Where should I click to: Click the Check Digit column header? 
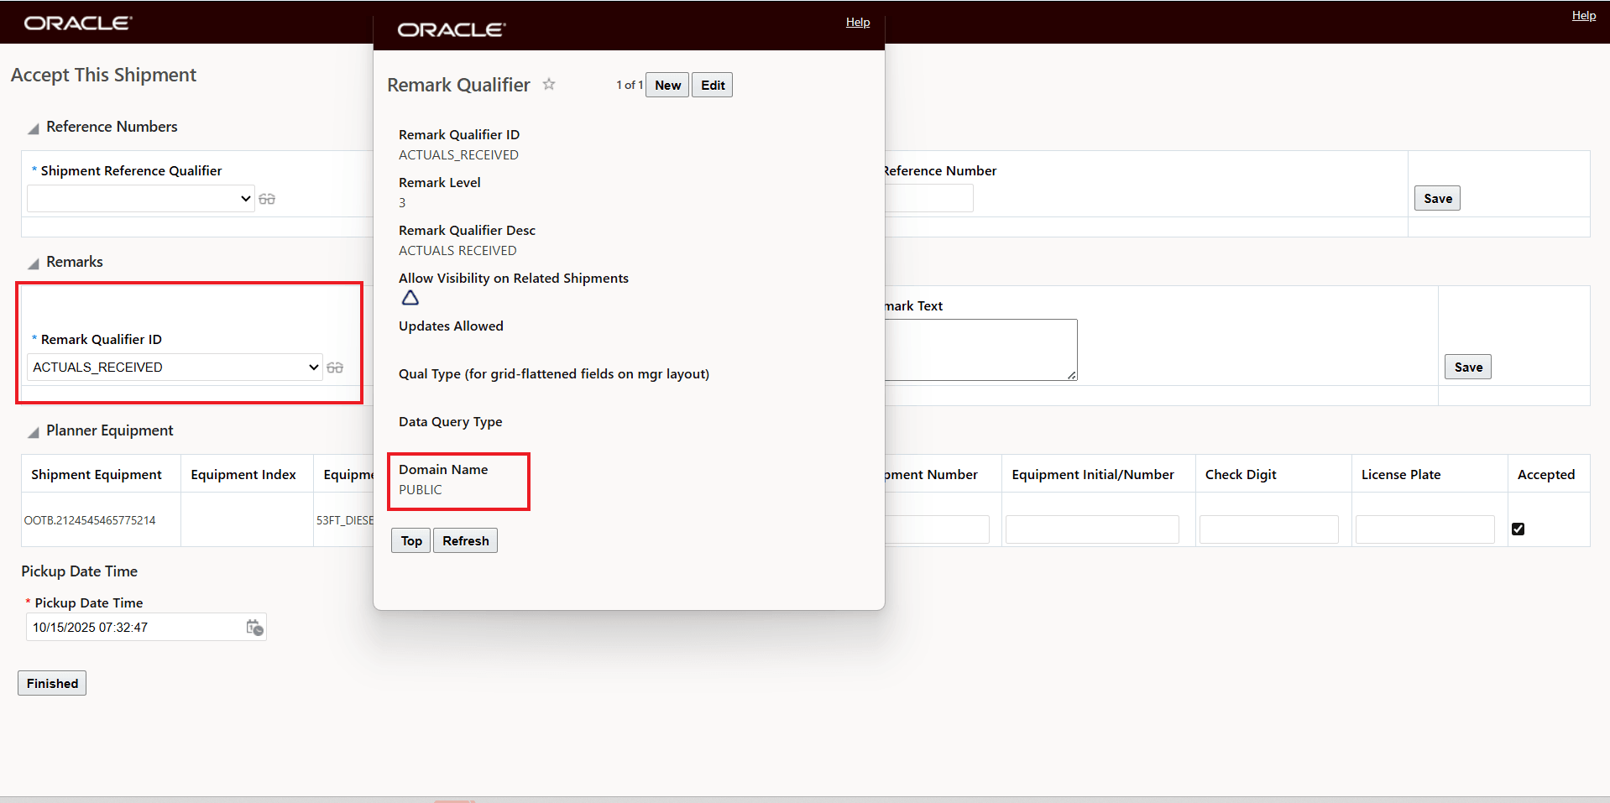click(x=1241, y=475)
